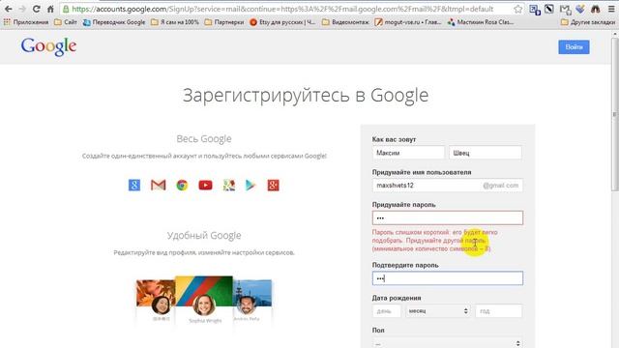Open the Видеомонтаж bookmarks folder
The height and width of the screenshot is (348, 619).
pos(345,22)
